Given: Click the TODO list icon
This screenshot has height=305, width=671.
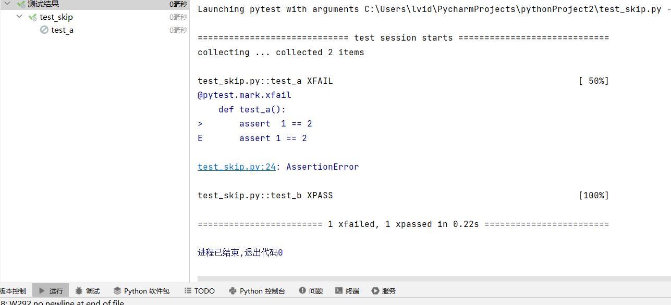Looking at the screenshot, I should (188, 291).
